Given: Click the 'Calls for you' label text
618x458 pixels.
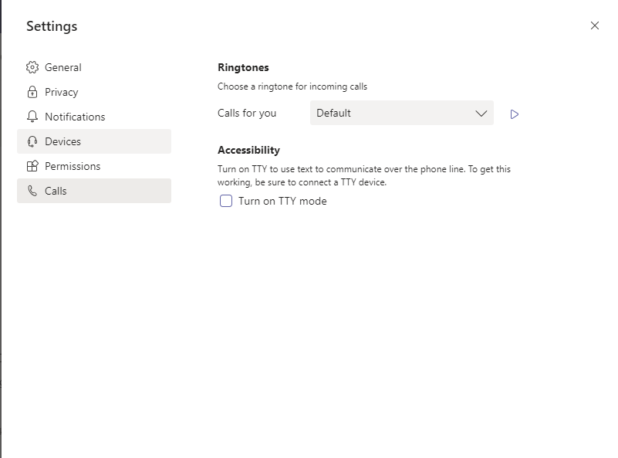Looking at the screenshot, I should click(247, 113).
